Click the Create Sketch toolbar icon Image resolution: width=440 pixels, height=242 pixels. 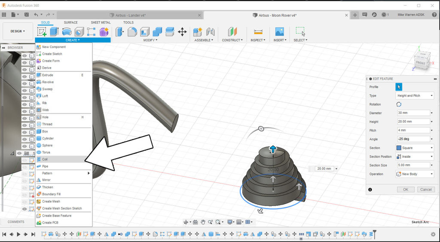[42, 32]
